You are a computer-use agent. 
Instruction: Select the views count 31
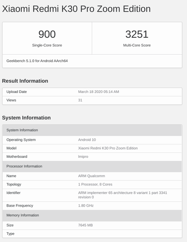click(x=80, y=100)
